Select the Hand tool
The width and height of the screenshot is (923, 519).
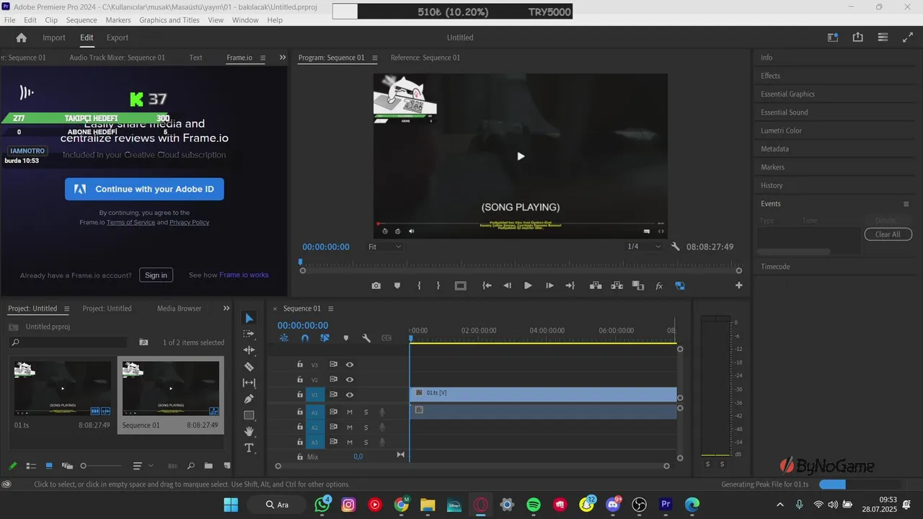click(249, 431)
